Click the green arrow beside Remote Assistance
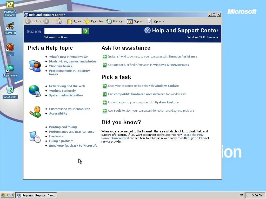The width and height of the screenshot is (266, 199). point(105,56)
